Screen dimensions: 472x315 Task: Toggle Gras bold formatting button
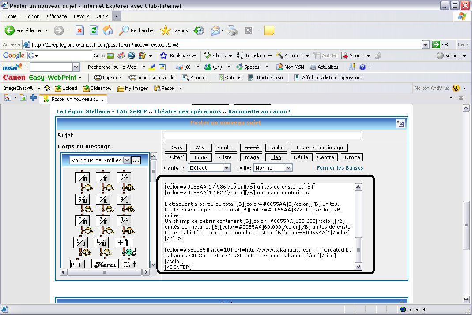click(175, 148)
